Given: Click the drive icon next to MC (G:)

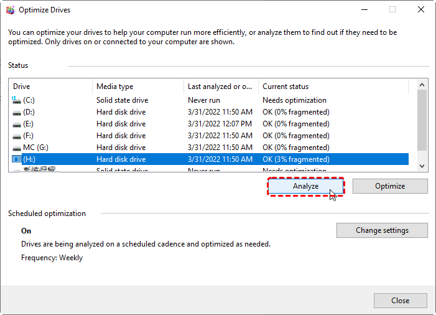Looking at the screenshot, I should pyautogui.click(x=16, y=148).
